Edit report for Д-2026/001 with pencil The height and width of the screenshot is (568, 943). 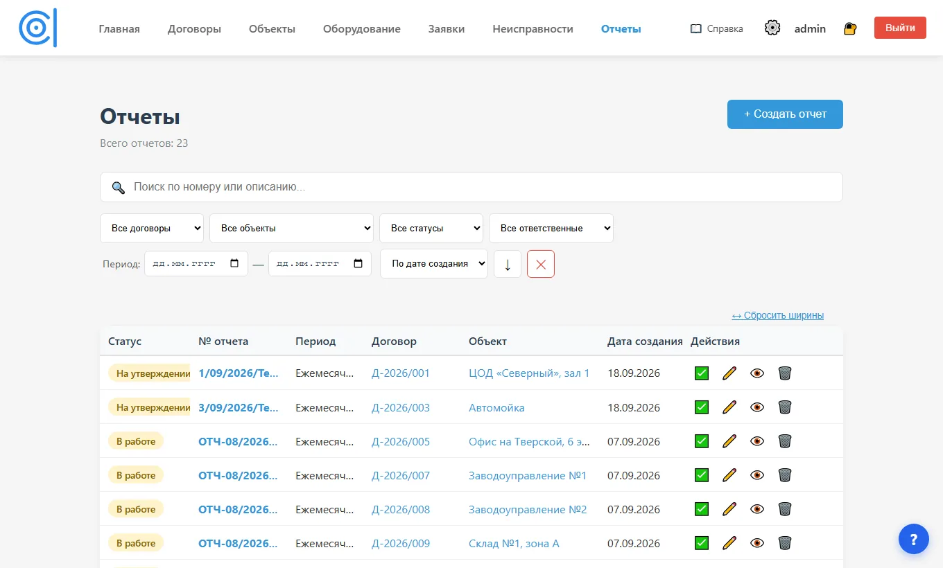pos(729,373)
